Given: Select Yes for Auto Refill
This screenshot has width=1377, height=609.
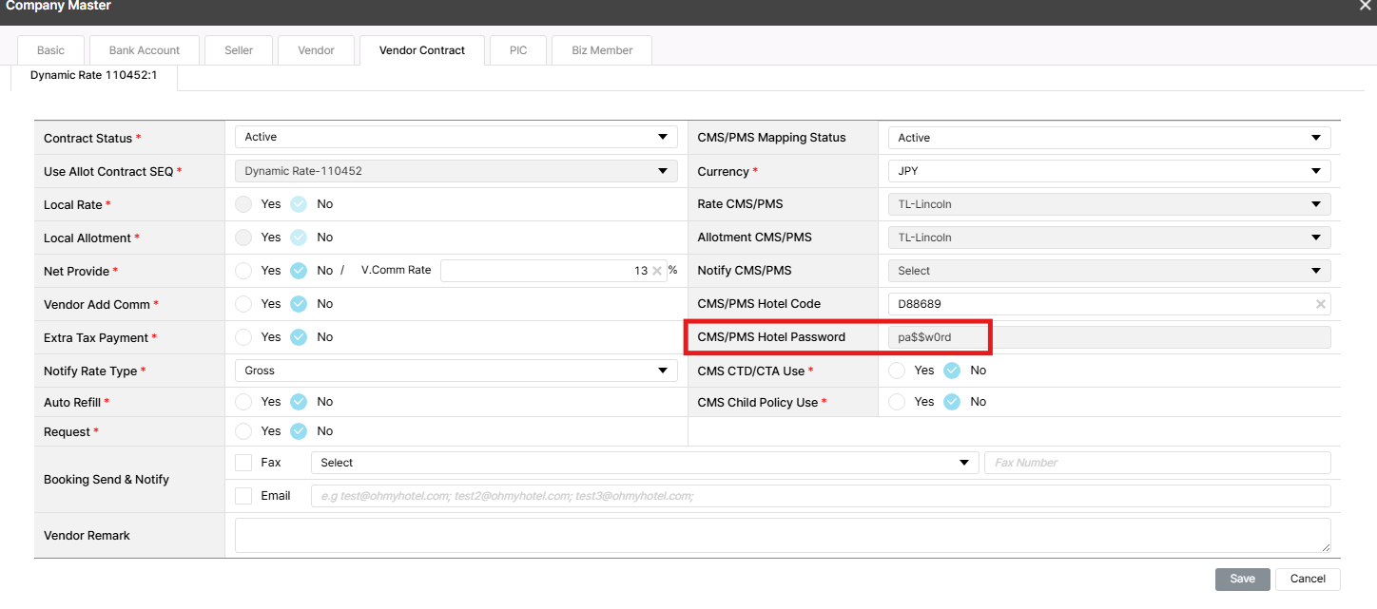Looking at the screenshot, I should pyautogui.click(x=244, y=402).
